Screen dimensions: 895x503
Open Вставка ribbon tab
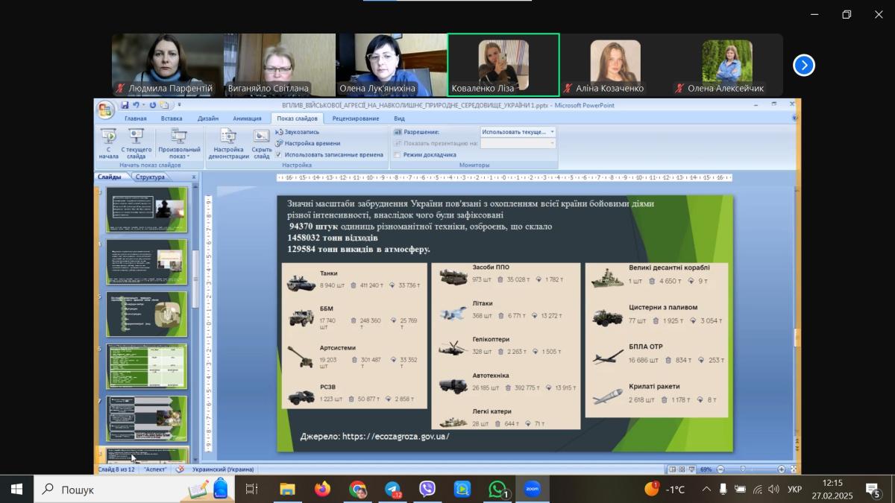(x=172, y=118)
